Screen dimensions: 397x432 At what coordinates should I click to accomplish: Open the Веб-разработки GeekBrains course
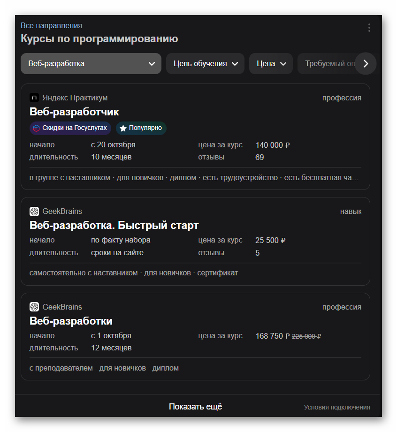[71, 321]
